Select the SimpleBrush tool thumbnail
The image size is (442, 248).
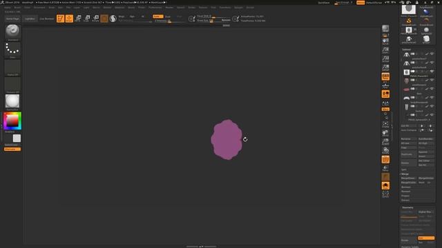[409, 21]
